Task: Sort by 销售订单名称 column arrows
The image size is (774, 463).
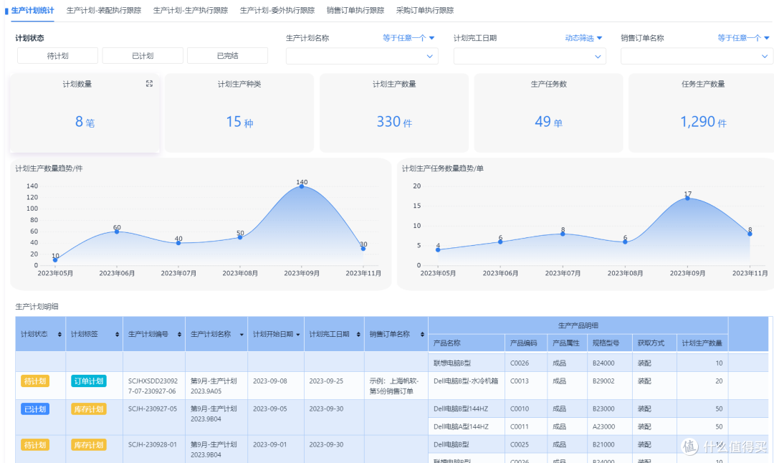Action: tap(423, 334)
